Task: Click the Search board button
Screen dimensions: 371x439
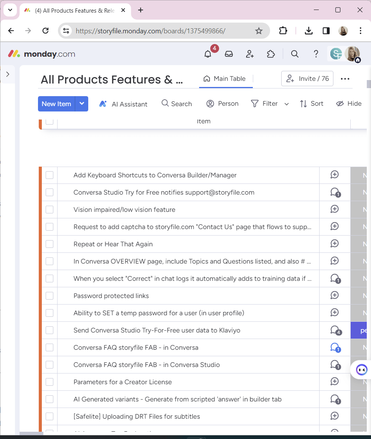Action: click(176, 103)
